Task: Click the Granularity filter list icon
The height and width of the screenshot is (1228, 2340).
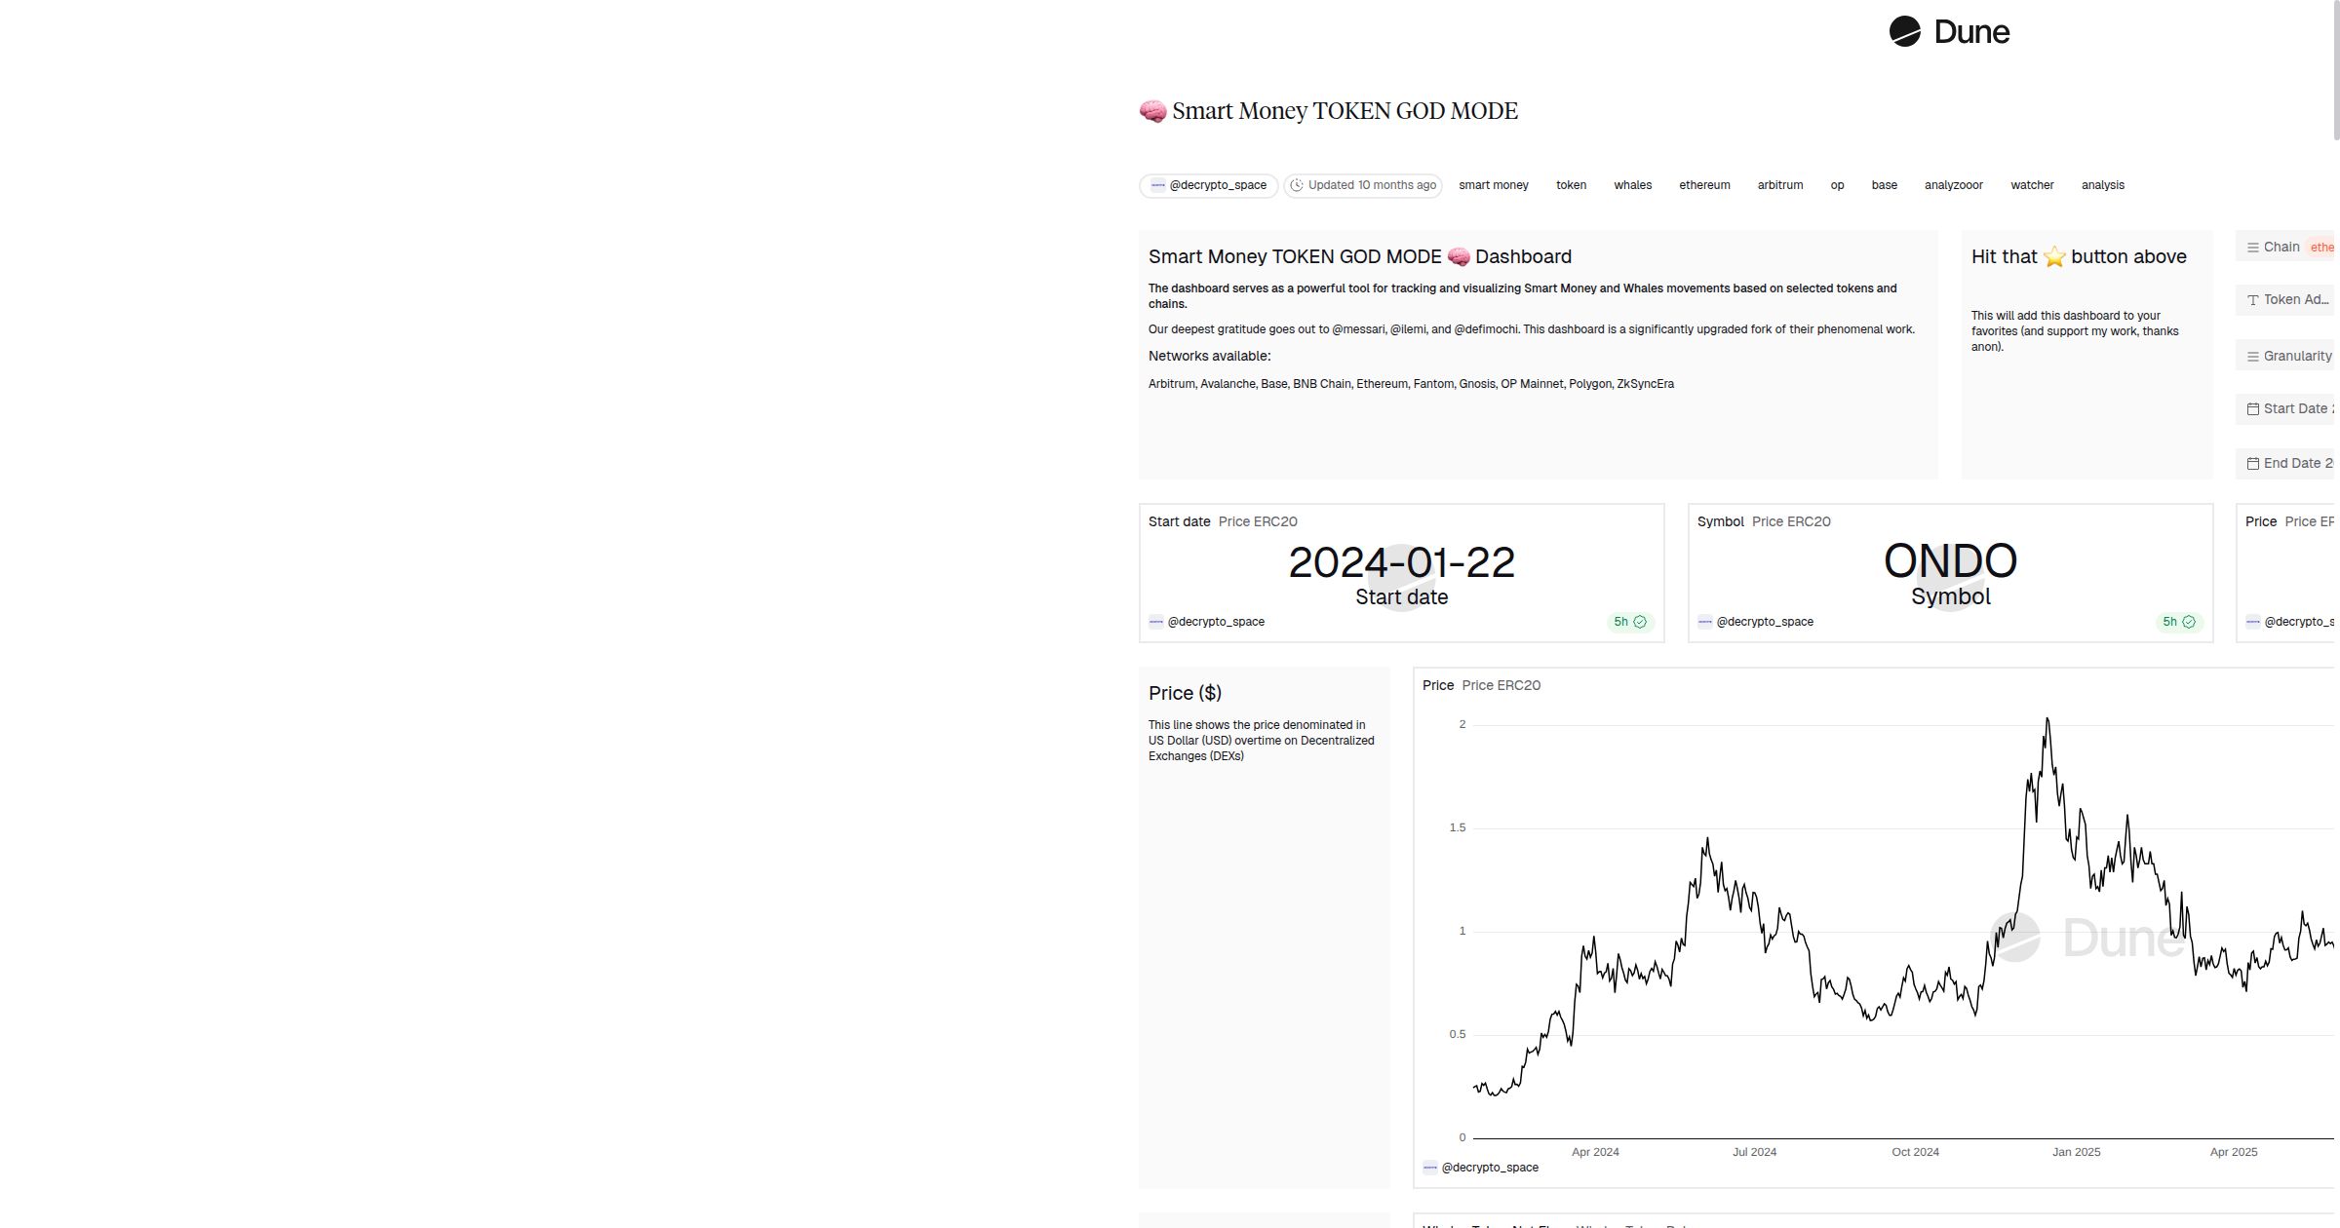Action: point(2254,356)
